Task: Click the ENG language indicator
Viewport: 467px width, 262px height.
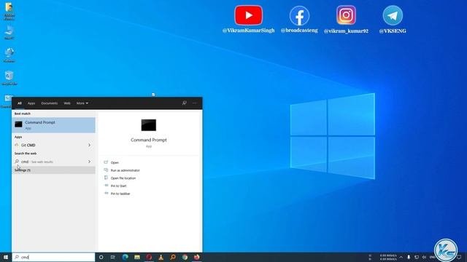Action: coord(432,257)
